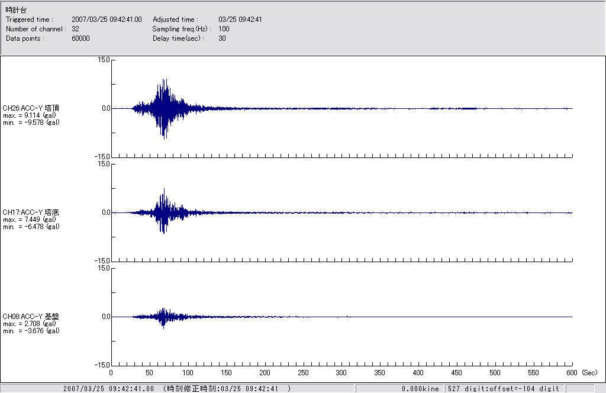Click the CH17:ACC-Y 塔底 channel label
This screenshot has width=606, height=393.
pyautogui.click(x=31, y=212)
